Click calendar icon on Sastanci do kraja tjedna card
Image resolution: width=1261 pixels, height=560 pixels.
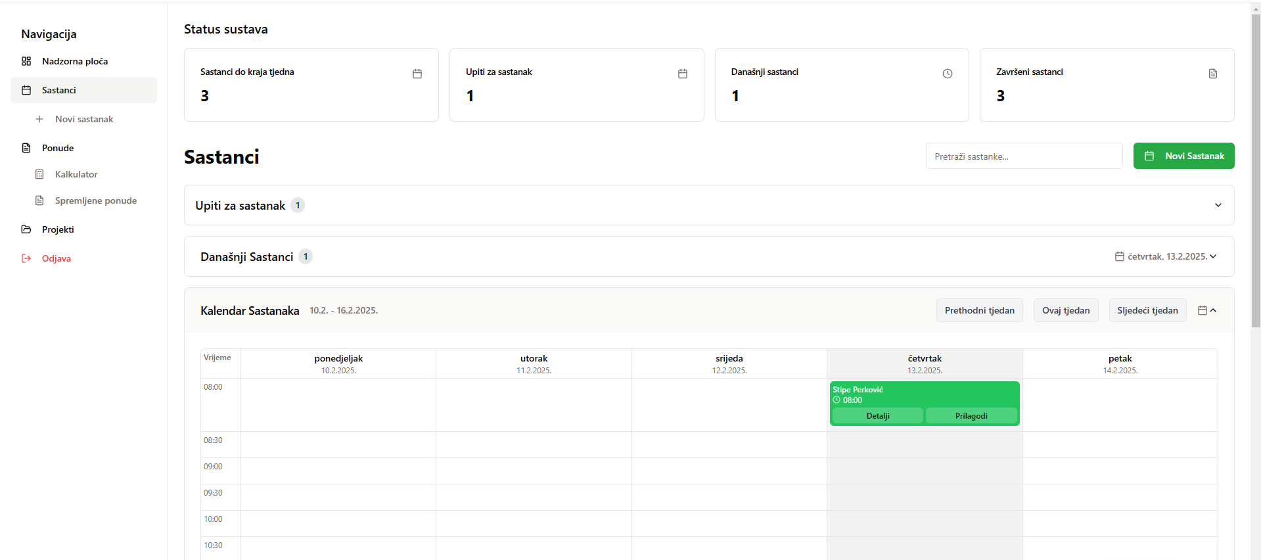click(x=417, y=74)
